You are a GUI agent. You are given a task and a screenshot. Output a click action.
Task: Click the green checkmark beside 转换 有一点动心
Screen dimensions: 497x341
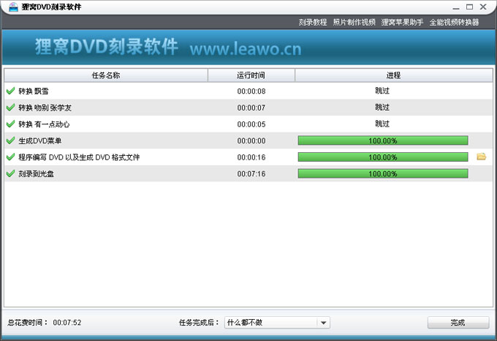click(10, 124)
